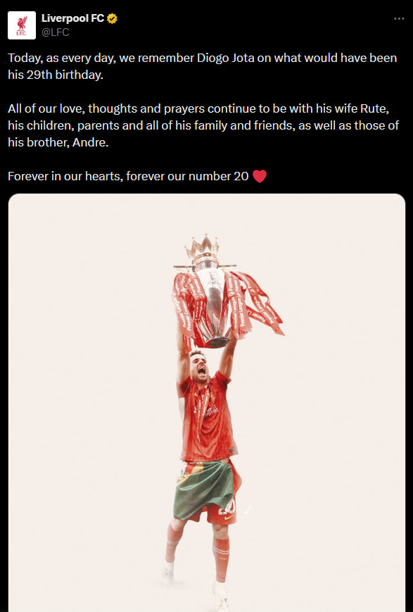Viewport: 413px width, 612px height.
Task: Click the gold crown atop the trophy
Action: coord(203,246)
